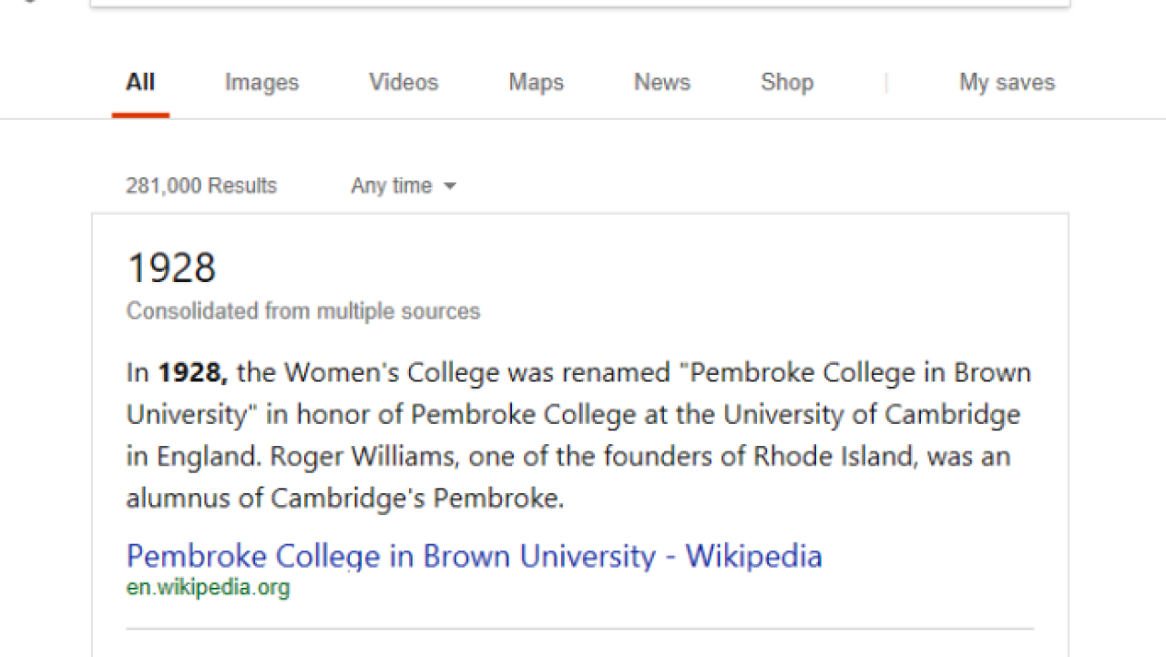Viewport: 1166px width, 657px height.
Task: Click the divider bar beside My saves
Action: [x=886, y=83]
